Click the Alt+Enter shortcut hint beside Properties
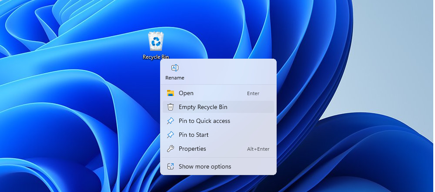Screen dimensions: 435x192 pos(258,149)
